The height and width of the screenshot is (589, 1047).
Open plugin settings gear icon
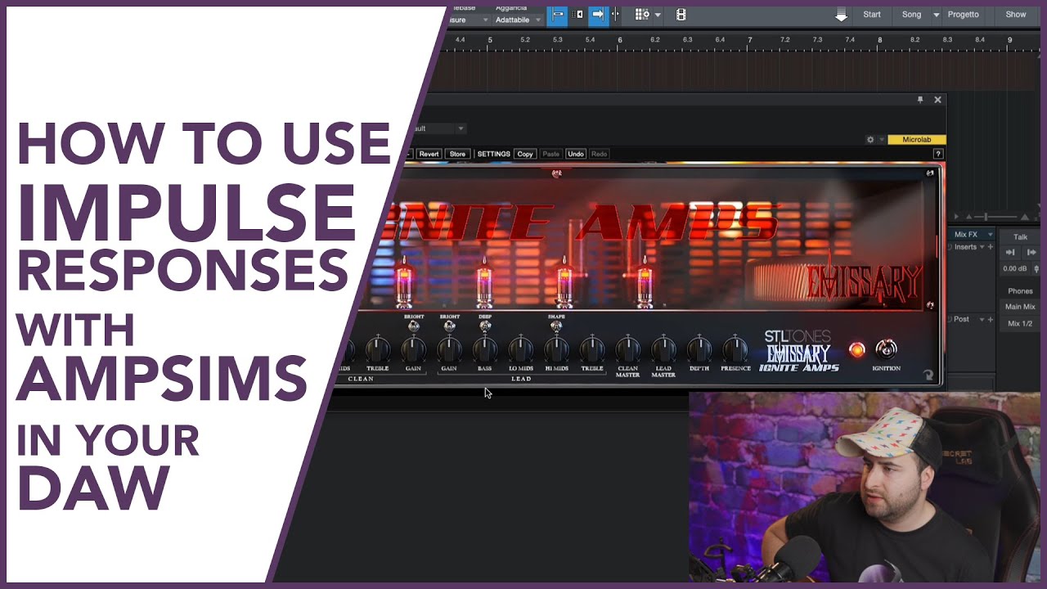[x=870, y=140]
